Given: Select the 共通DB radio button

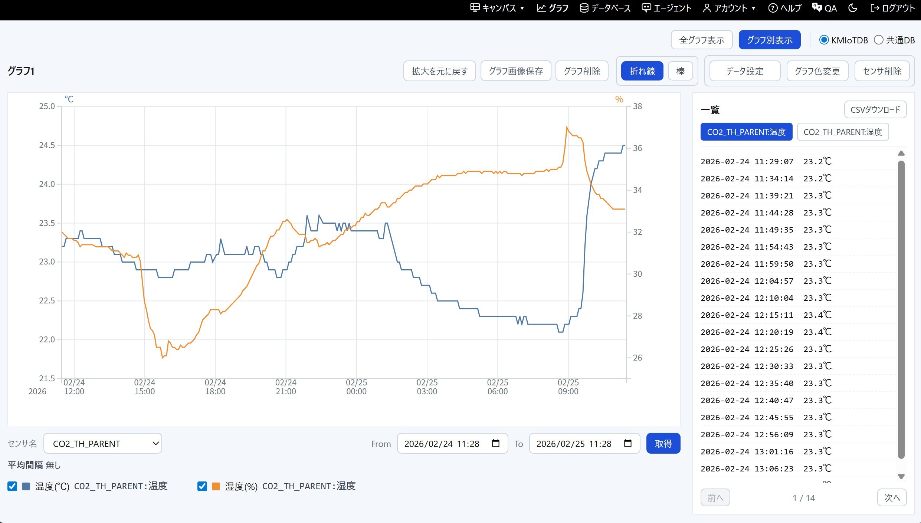Looking at the screenshot, I should 879,40.
